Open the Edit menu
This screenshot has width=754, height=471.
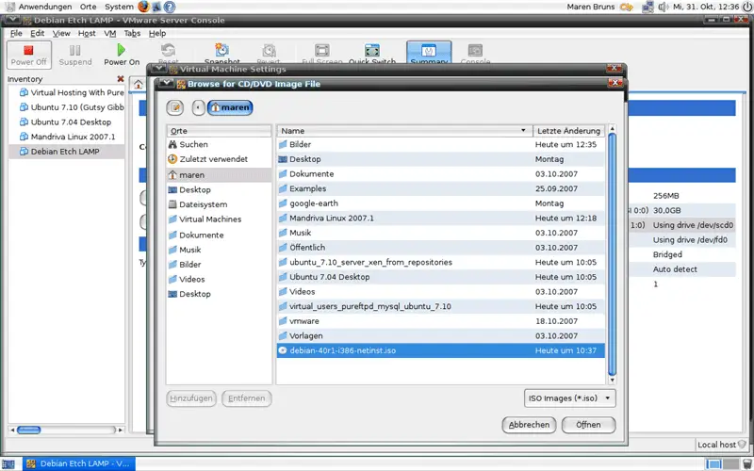click(38, 33)
